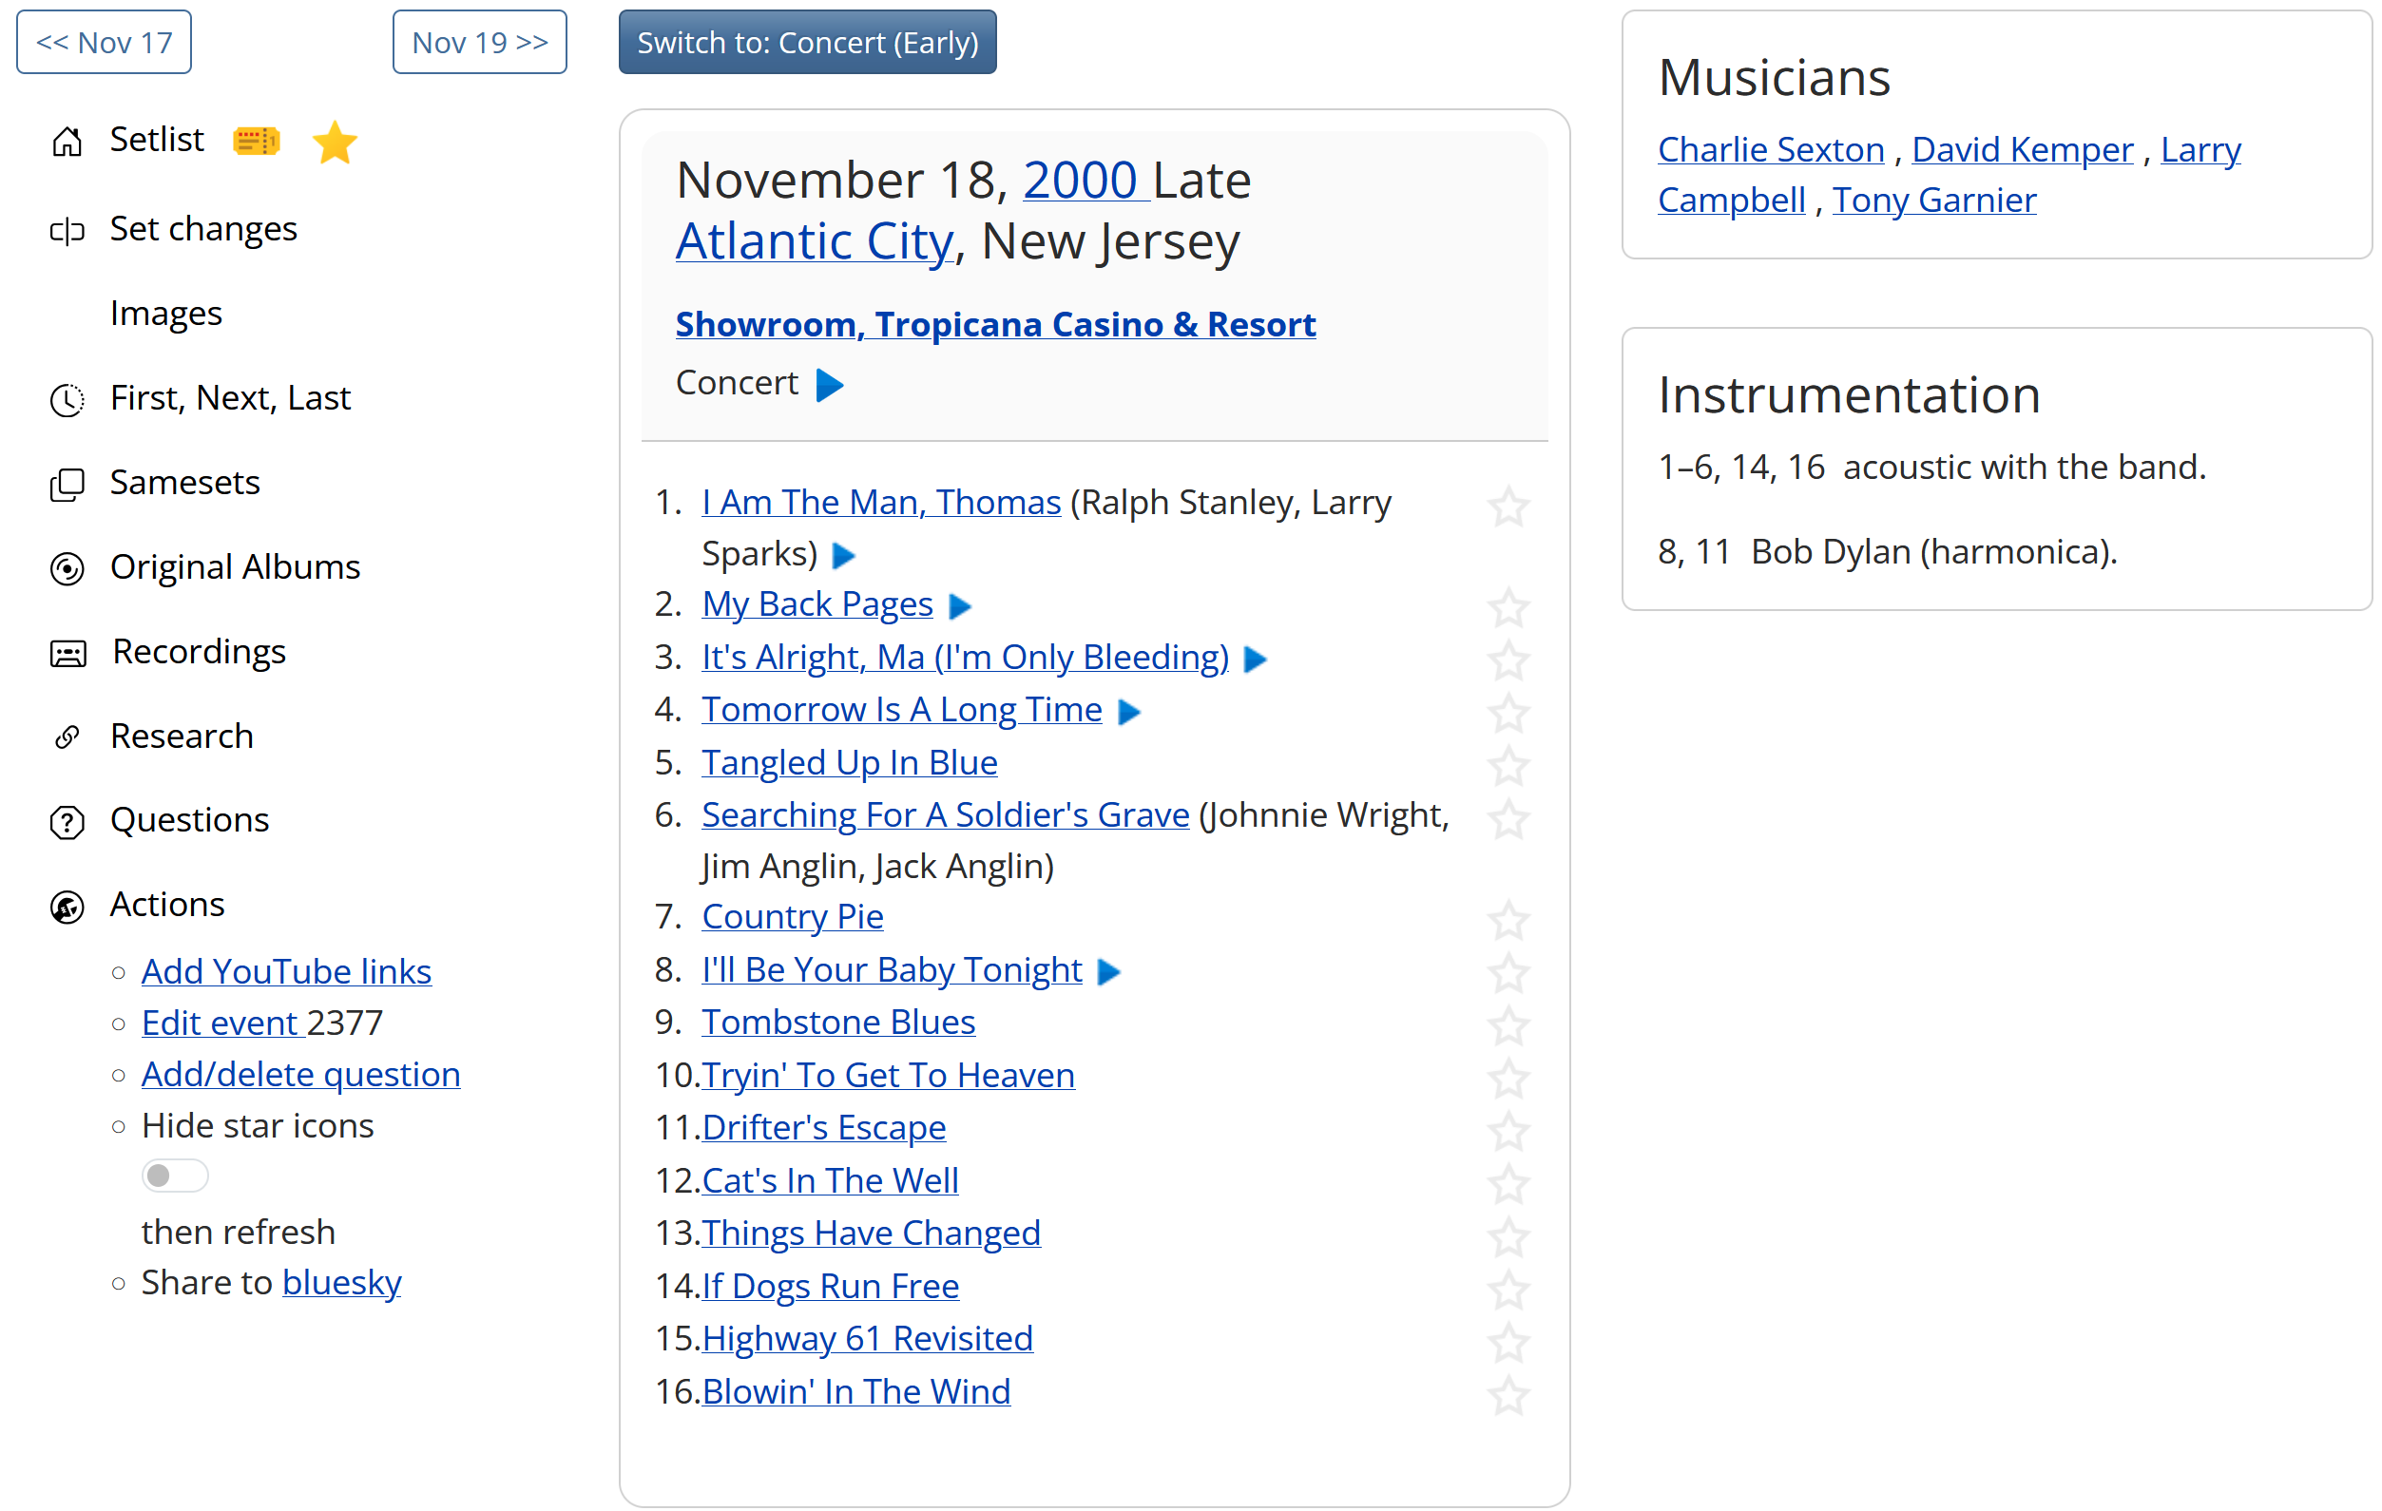2382x1511 pixels.
Task: Click the Samesets copy icon
Action: click(67, 485)
